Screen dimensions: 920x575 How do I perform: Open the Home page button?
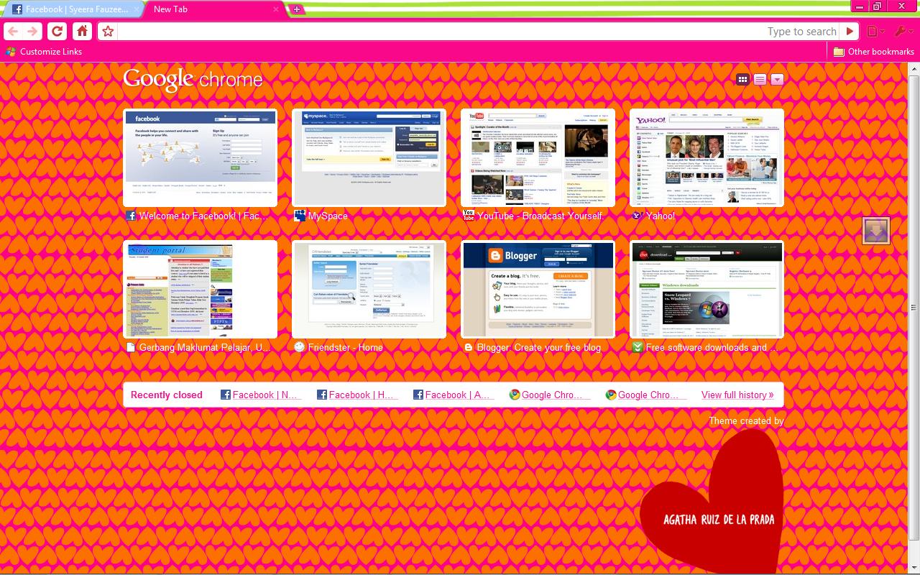(83, 32)
